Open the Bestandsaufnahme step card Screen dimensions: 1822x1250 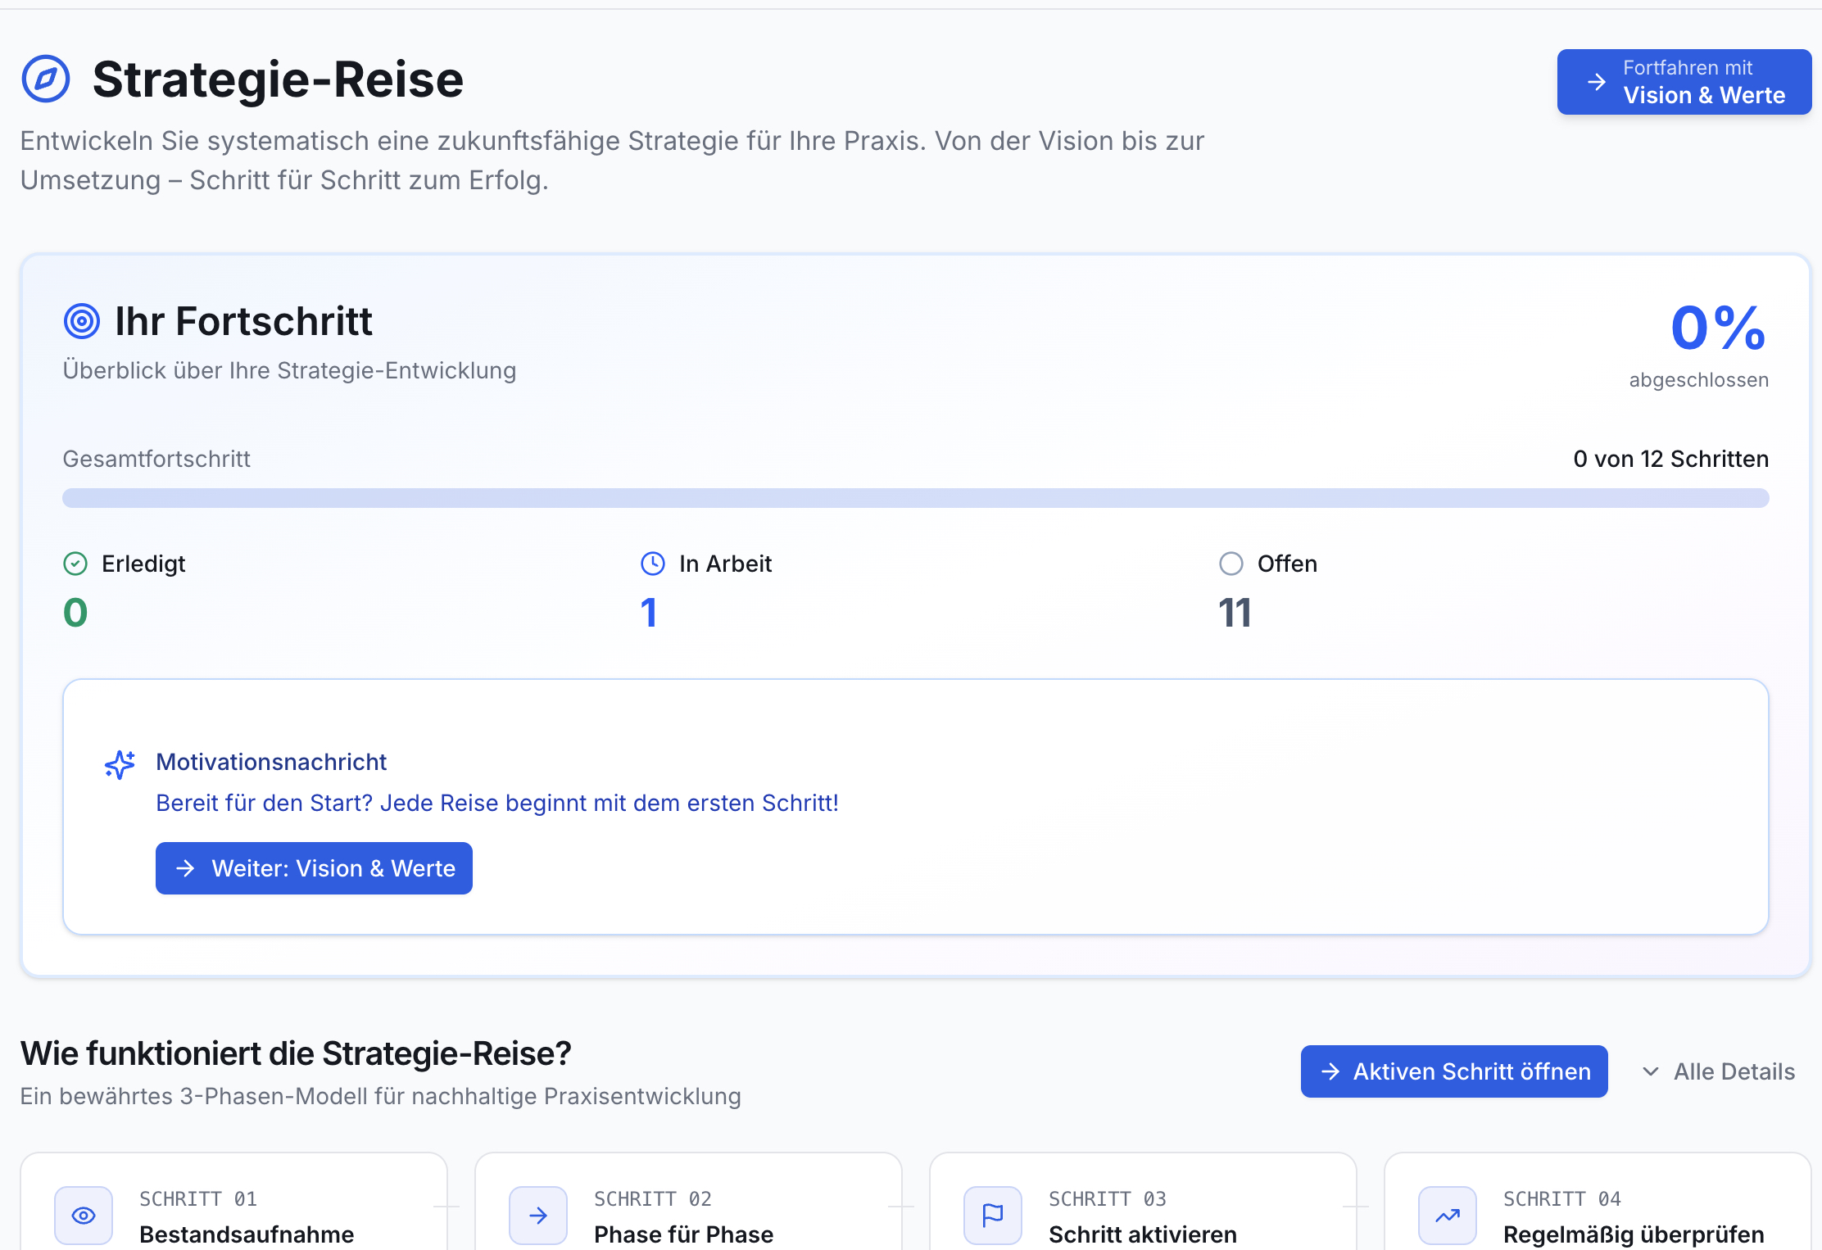pos(233,1202)
